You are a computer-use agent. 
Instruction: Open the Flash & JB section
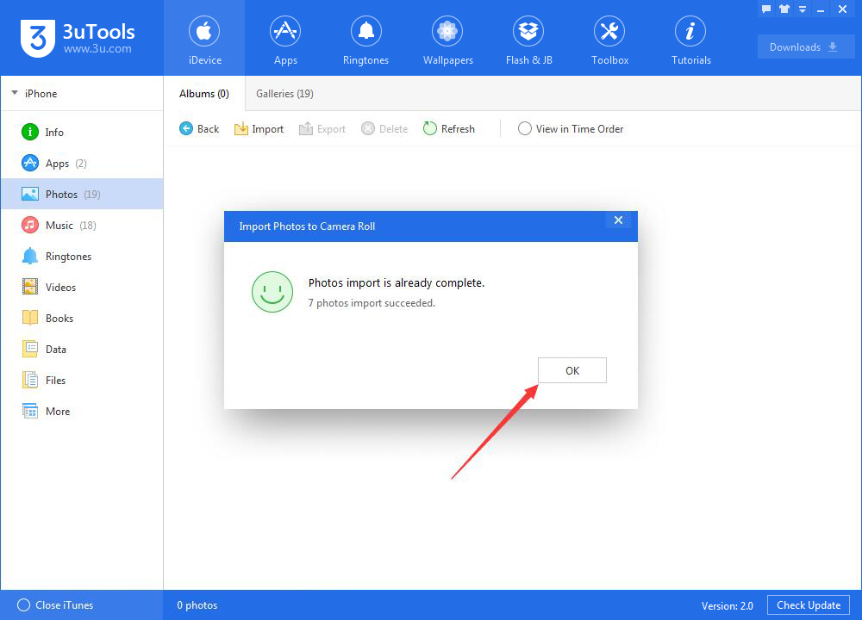click(x=528, y=39)
